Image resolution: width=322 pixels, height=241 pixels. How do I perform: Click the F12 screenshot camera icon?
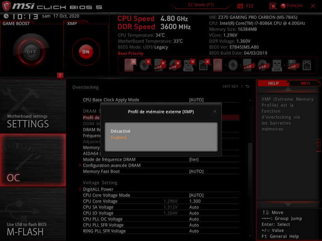click(240, 6)
